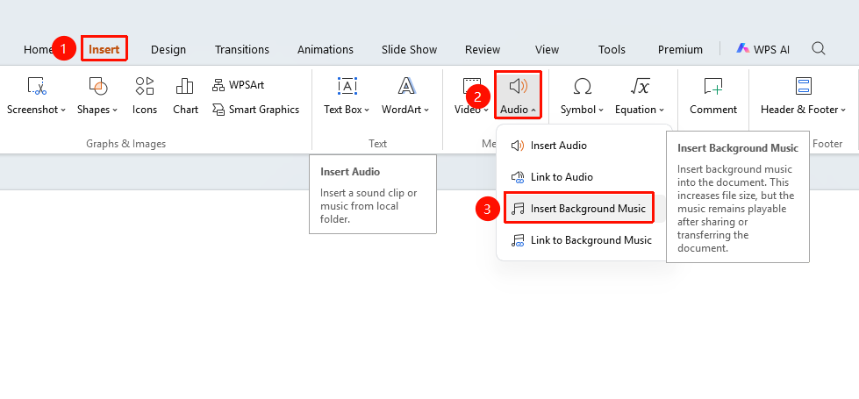Click the Header & Footer icon
Viewport: 859px width, 399px height.
click(x=803, y=86)
